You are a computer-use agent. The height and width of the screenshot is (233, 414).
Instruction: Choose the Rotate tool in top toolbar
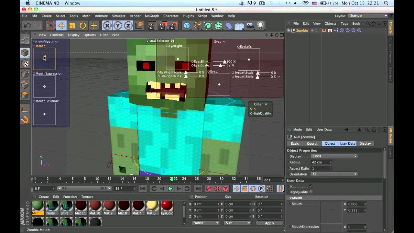(x=83, y=26)
